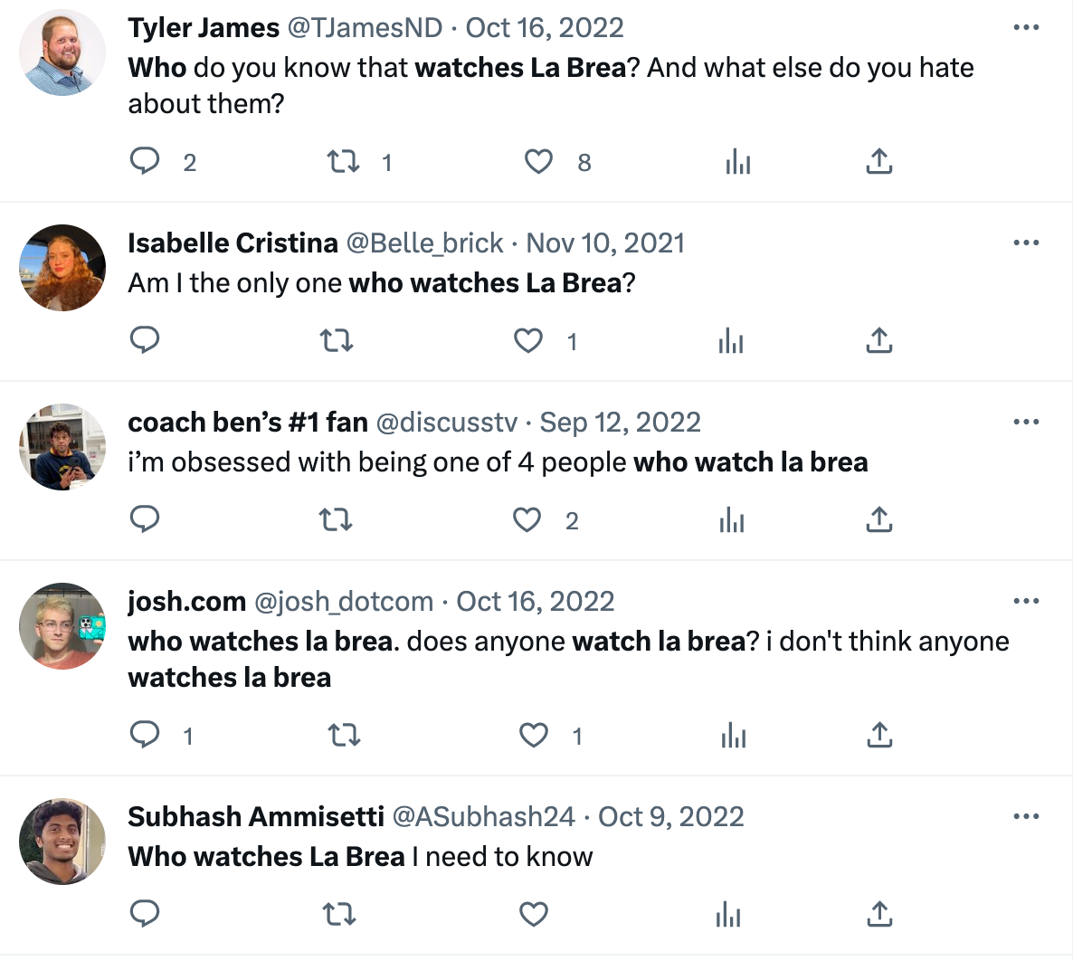This screenshot has height=961, width=1073.
Task: Open @TJamesND profile handle
Action: 365,28
